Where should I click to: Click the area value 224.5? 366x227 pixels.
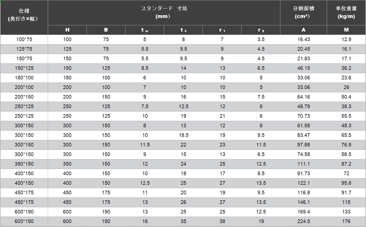click(x=304, y=221)
